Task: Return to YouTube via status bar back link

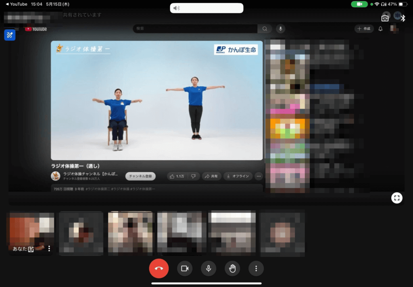Action: (x=17, y=4)
